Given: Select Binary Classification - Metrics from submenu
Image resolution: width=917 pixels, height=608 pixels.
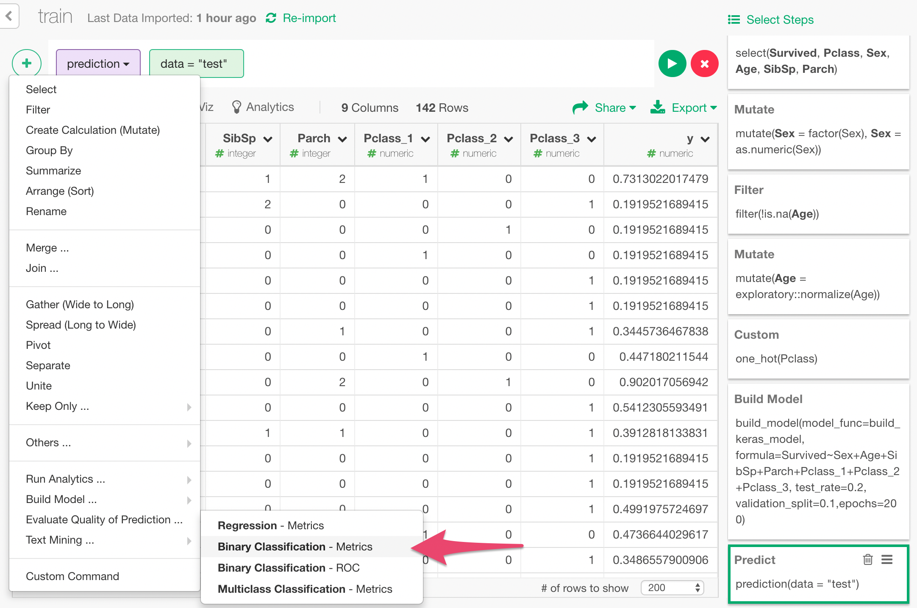Looking at the screenshot, I should coord(294,547).
